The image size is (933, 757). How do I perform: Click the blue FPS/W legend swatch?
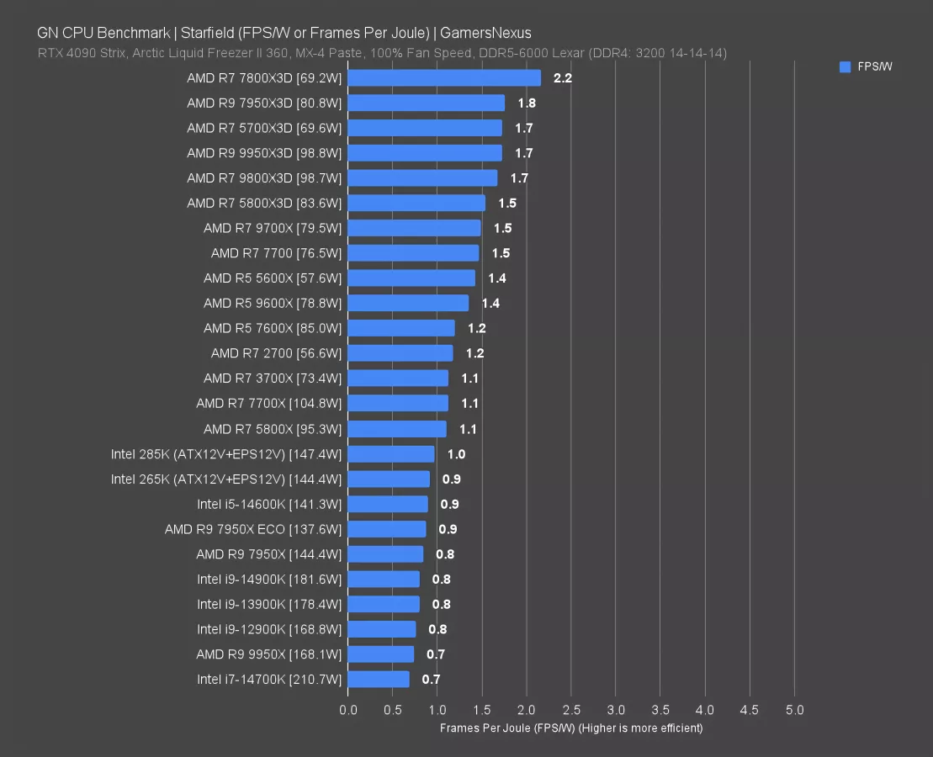coord(845,67)
